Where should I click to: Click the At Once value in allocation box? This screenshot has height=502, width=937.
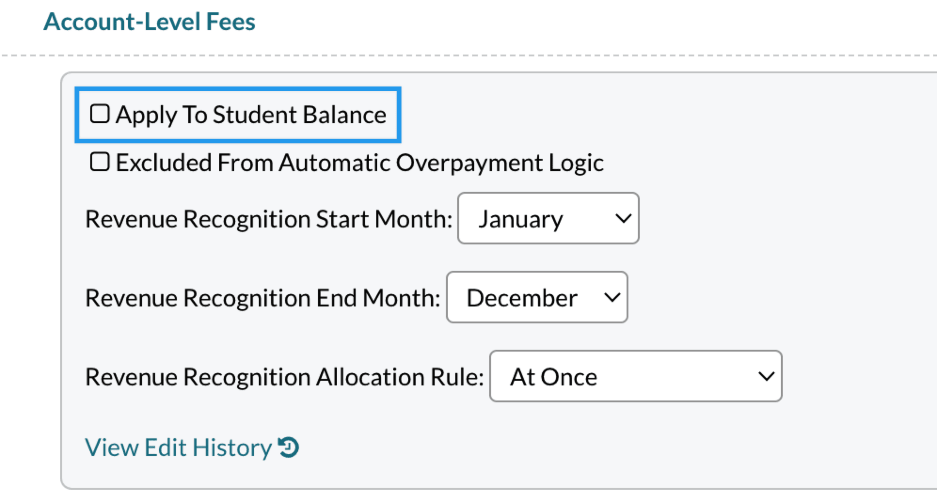[x=554, y=377]
